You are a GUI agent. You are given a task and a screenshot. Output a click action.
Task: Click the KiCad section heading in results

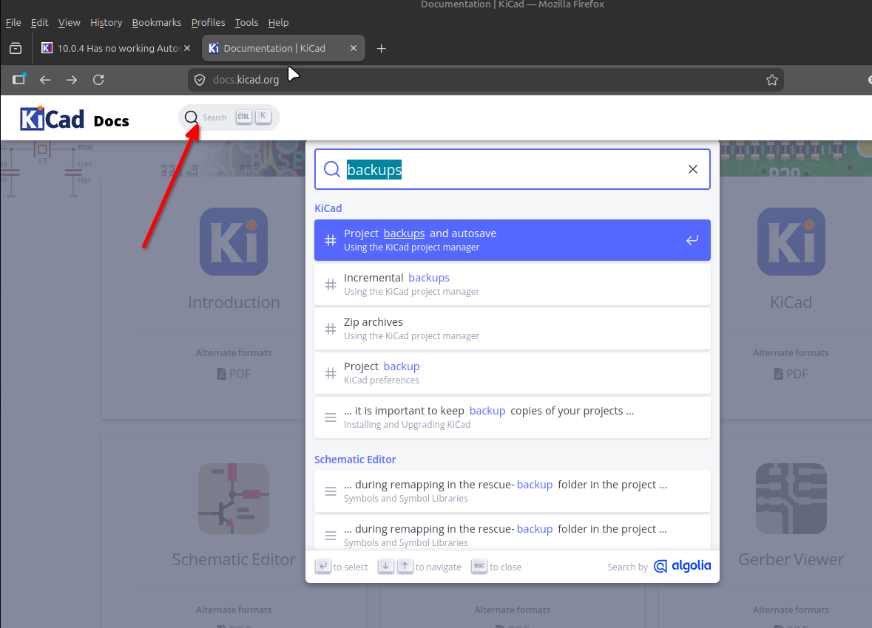click(328, 208)
